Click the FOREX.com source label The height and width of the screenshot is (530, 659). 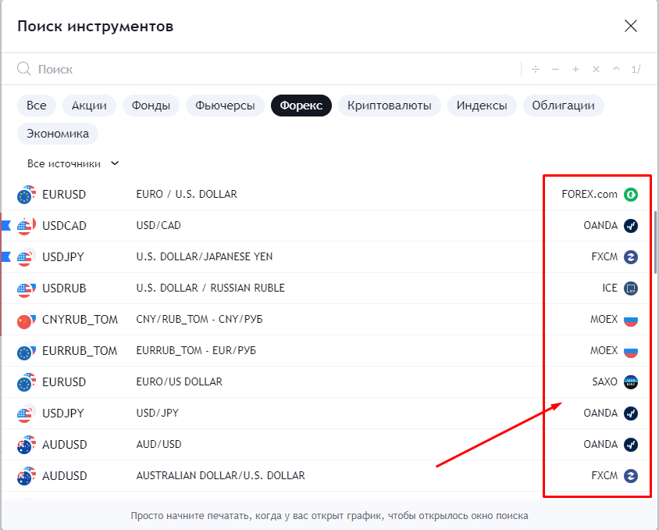click(x=590, y=194)
